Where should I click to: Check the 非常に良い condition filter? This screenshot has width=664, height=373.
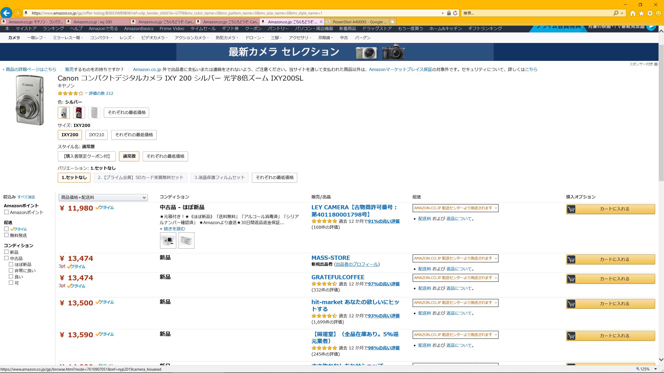(x=11, y=270)
